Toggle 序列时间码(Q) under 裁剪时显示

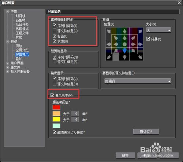click(55, 57)
